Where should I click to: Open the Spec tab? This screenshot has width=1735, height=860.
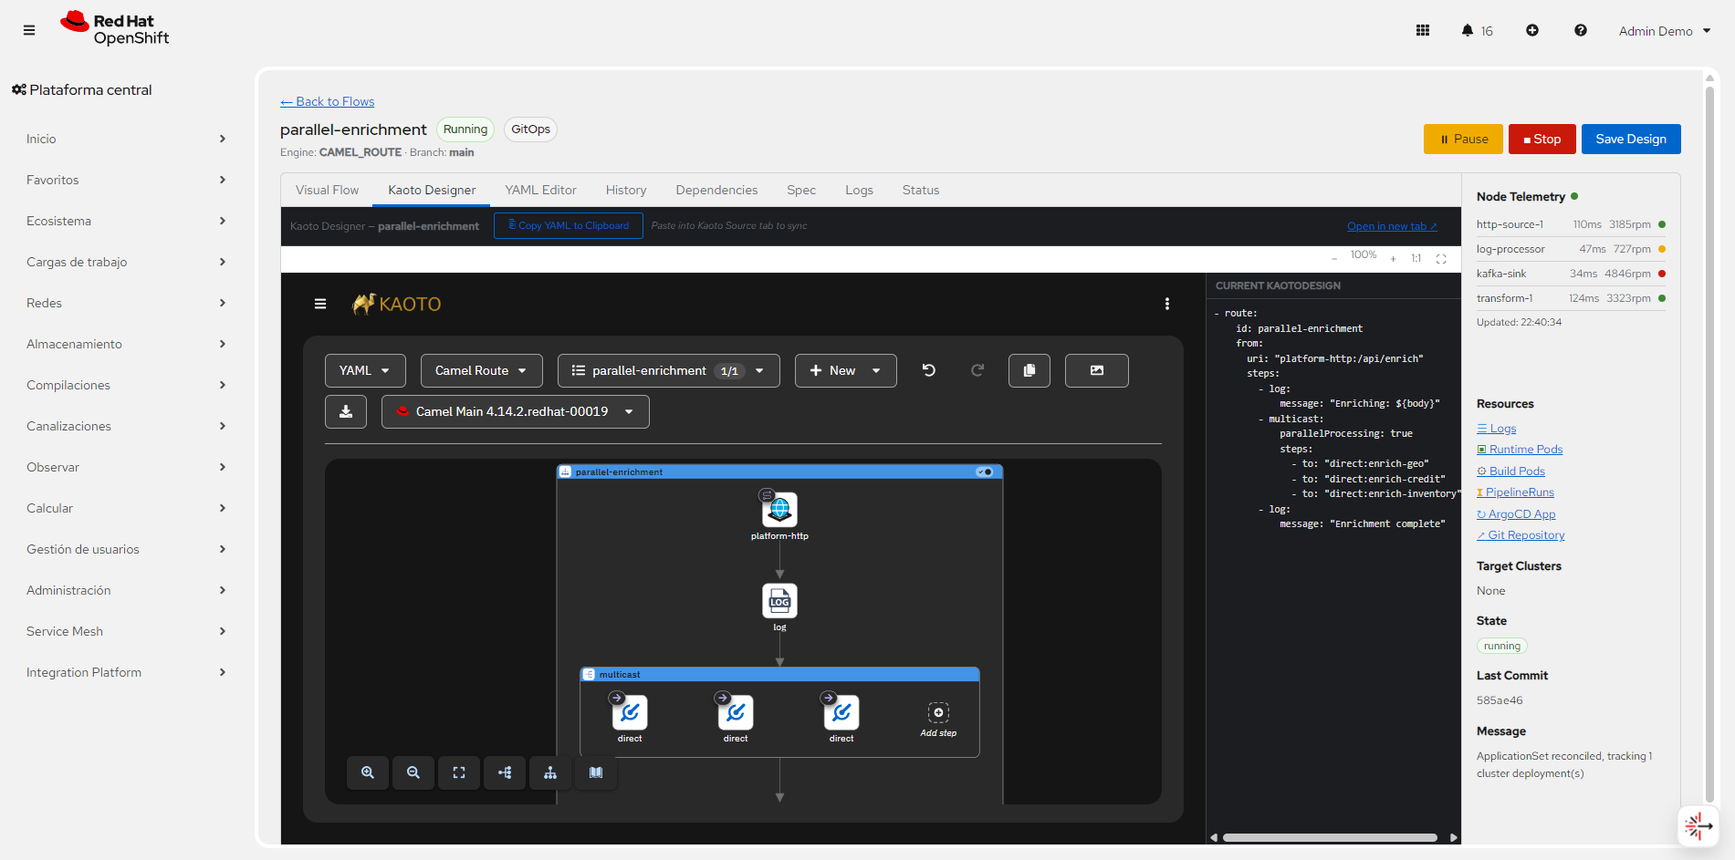pos(801,190)
